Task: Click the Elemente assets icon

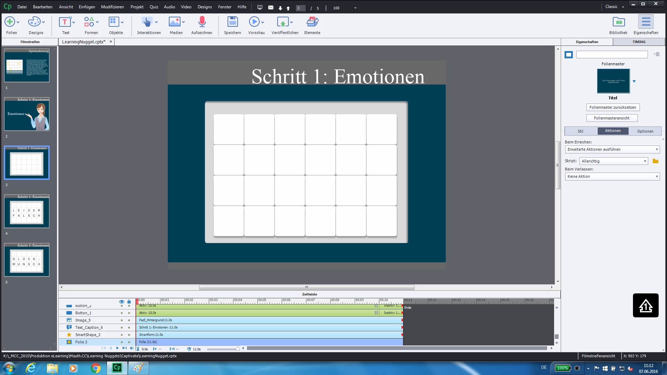Action: coord(312,22)
